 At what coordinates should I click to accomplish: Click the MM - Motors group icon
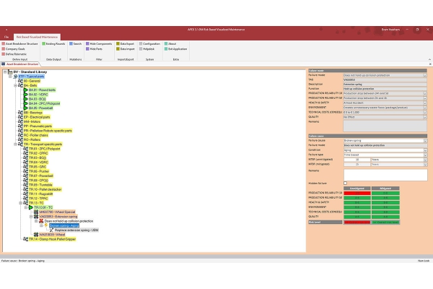(20, 121)
